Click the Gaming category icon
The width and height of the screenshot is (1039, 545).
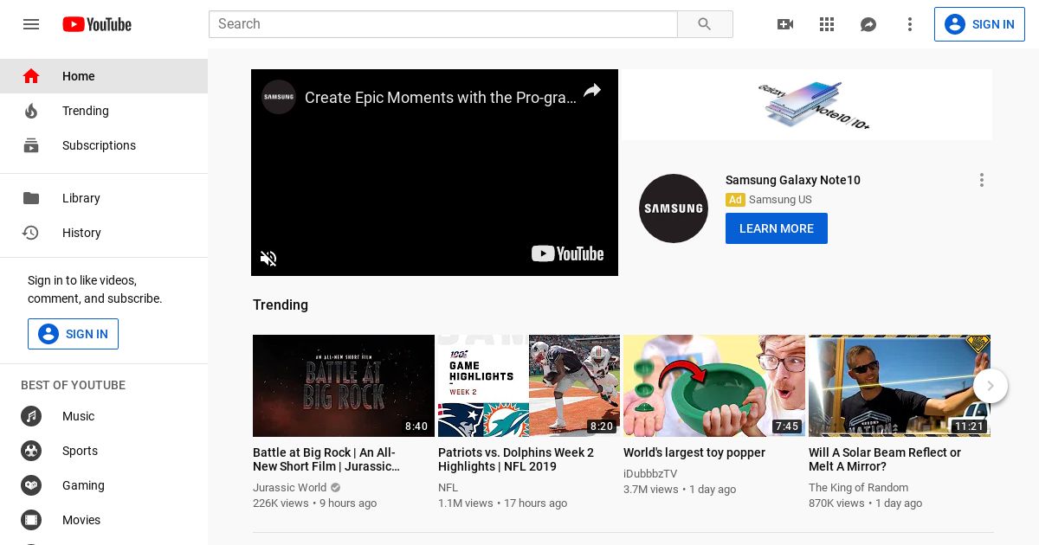31,485
